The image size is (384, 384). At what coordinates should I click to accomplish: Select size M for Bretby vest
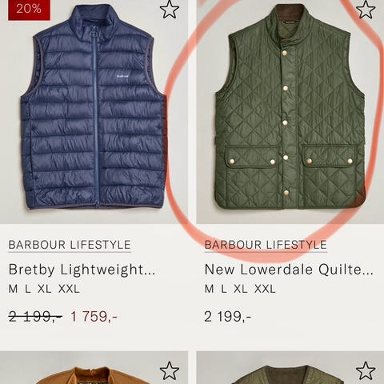point(13,289)
